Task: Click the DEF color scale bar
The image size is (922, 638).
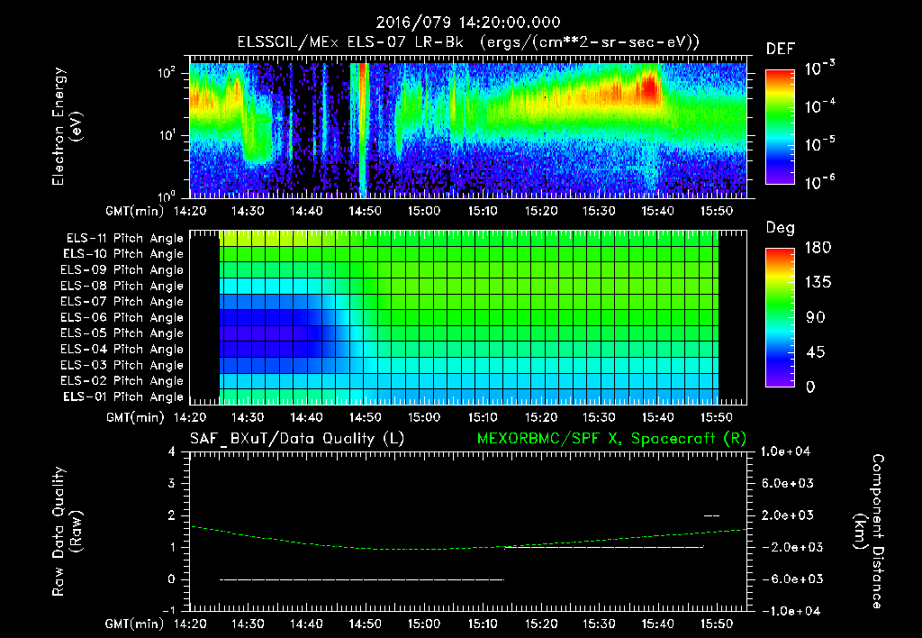Action: coord(780,127)
